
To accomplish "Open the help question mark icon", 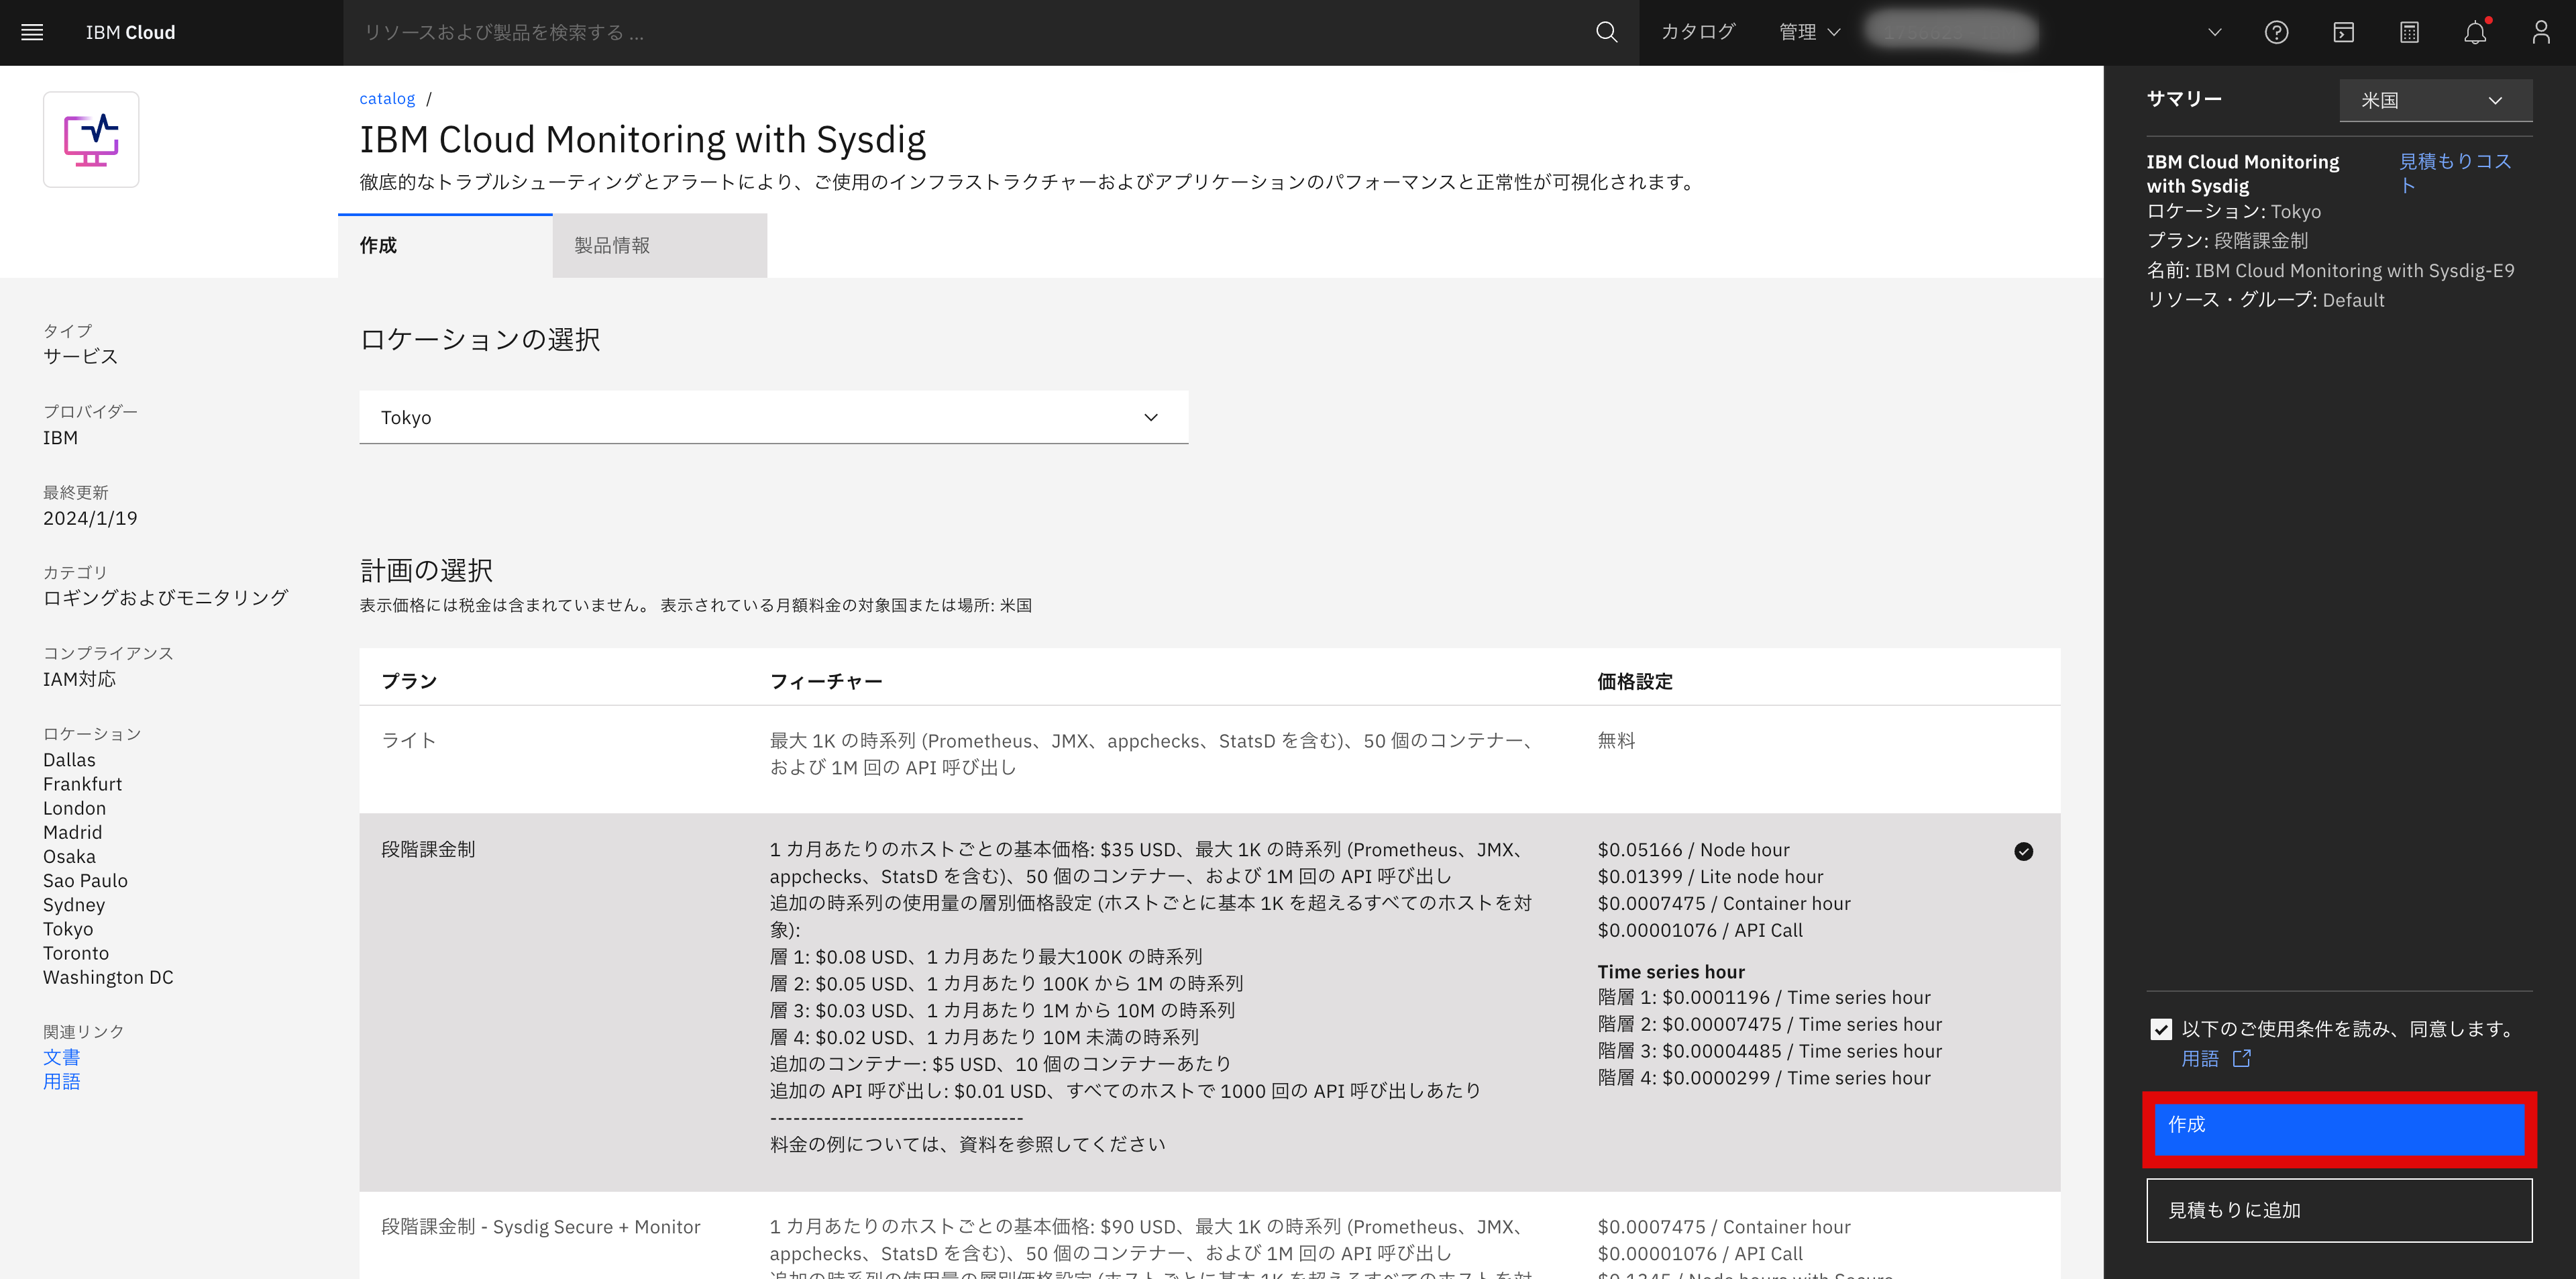I will click(2277, 32).
